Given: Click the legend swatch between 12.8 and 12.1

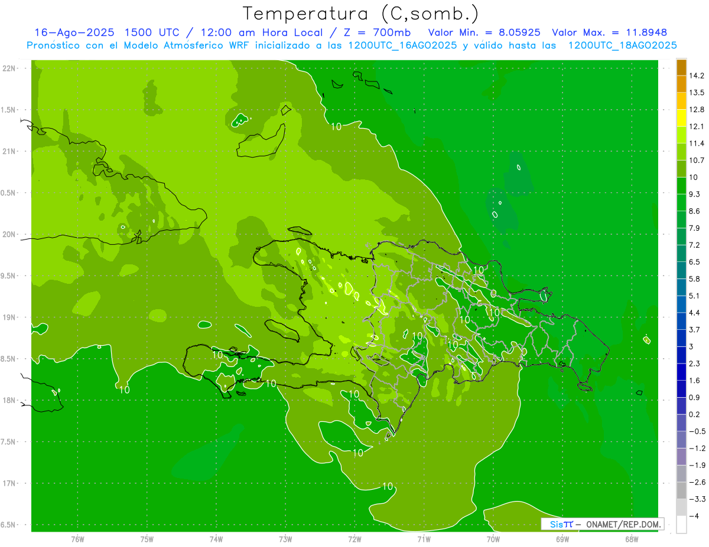Looking at the screenshot, I should click(x=681, y=117).
